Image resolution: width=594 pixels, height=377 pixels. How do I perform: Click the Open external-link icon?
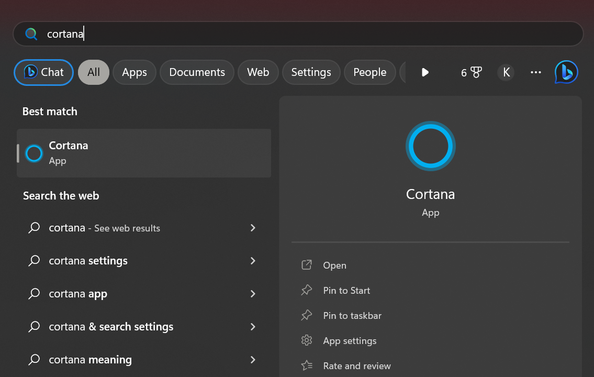(307, 265)
